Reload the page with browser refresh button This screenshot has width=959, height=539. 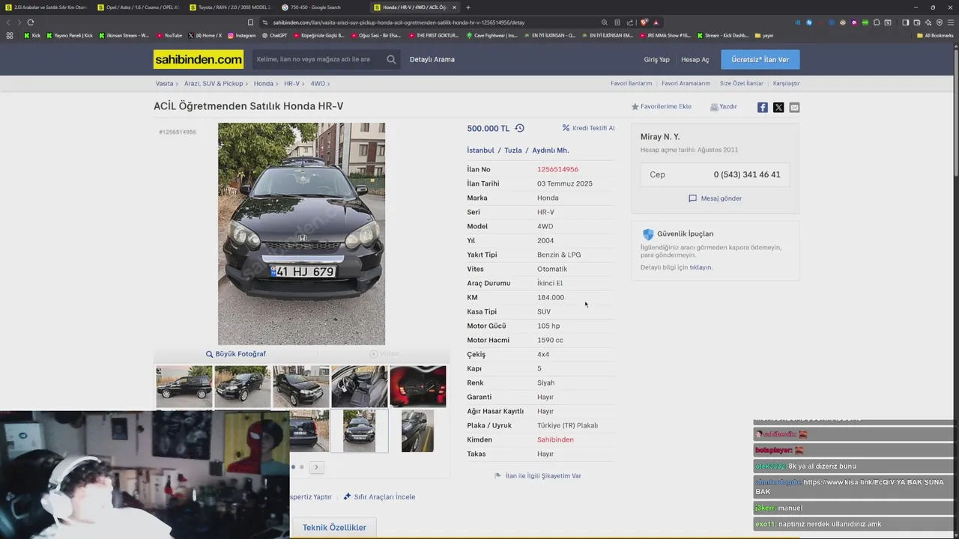coord(30,22)
